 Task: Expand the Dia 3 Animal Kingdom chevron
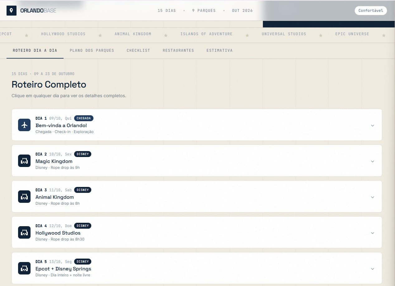tap(373, 197)
